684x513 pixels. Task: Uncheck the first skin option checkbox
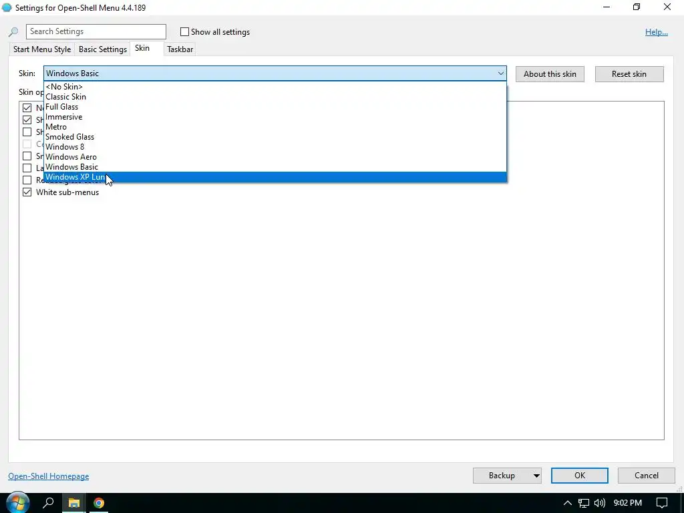coord(27,108)
